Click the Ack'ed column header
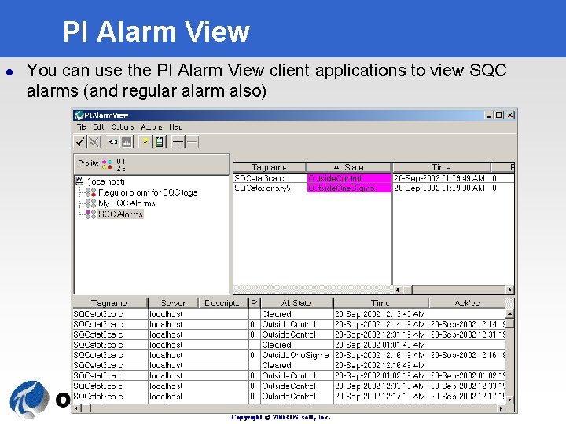The image size is (566, 424). coord(467,303)
